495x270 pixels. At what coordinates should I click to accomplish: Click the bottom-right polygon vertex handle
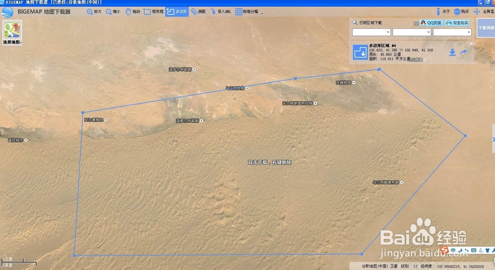click(361, 254)
